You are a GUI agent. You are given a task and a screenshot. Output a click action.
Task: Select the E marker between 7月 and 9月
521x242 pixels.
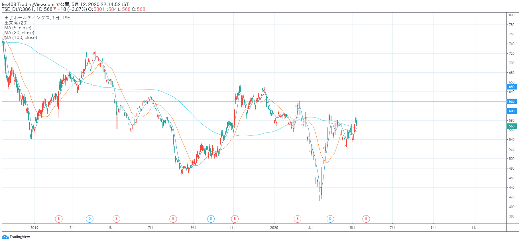pyautogui.click(x=173, y=219)
